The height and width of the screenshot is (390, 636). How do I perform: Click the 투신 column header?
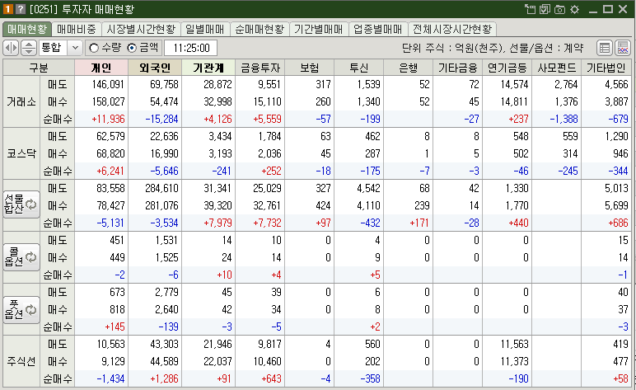[x=359, y=68]
